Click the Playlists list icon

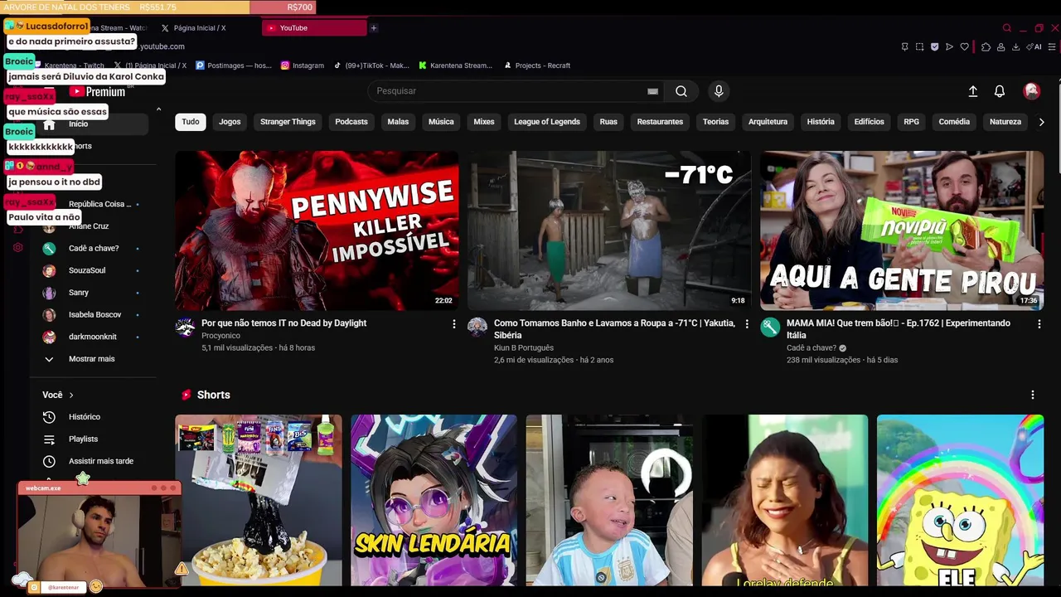[x=49, y=439]
